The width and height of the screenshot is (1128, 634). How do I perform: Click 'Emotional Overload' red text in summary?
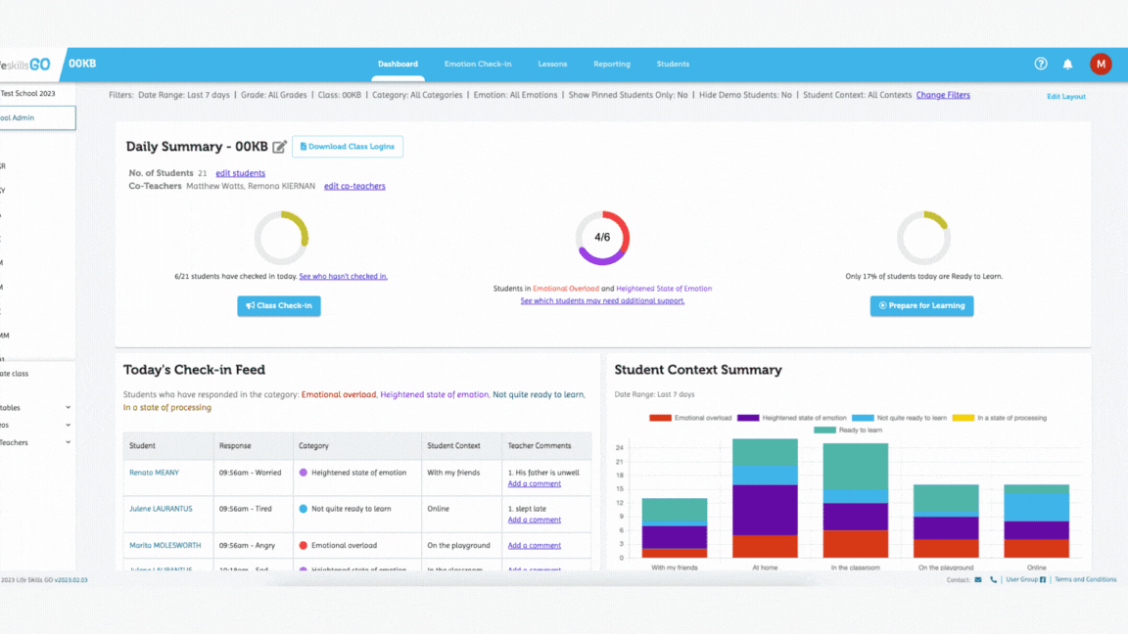(565, 289)
